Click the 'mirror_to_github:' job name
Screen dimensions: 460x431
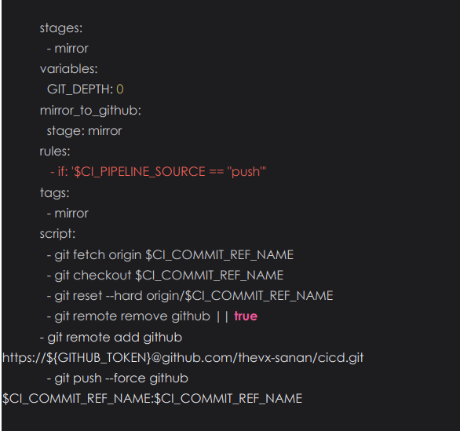[90, 111]
